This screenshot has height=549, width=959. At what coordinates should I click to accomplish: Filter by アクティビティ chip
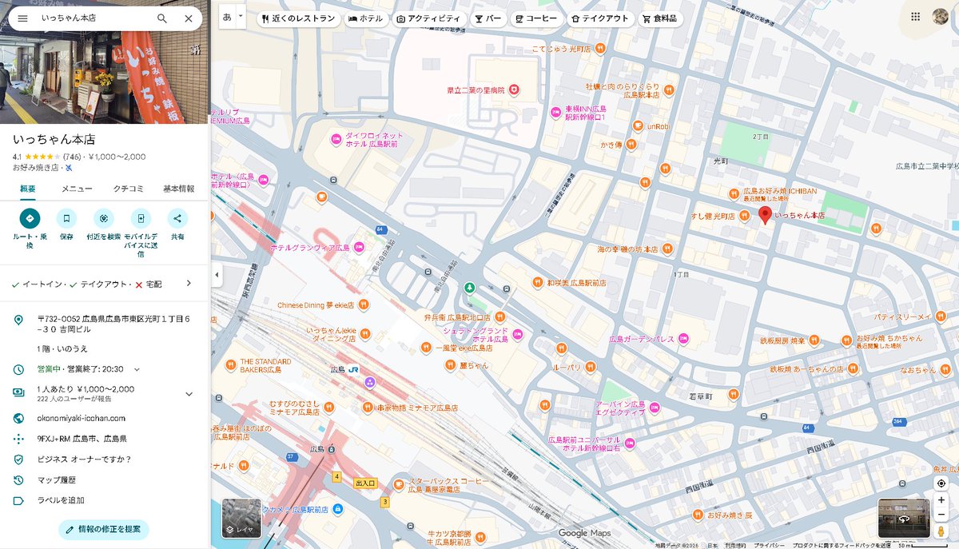(428, 18)
